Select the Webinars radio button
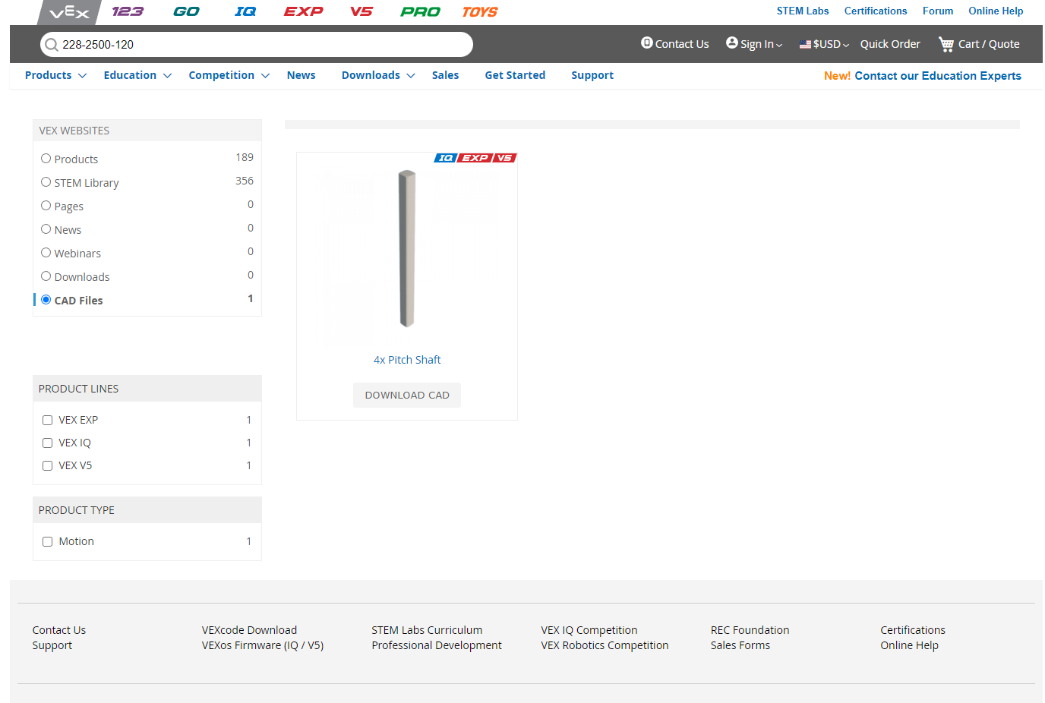The image size is (1045, 703). pyautogui.click(x=46, y=253)
